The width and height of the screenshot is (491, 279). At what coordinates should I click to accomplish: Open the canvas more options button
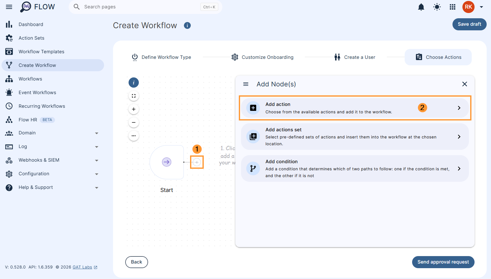[x=134, y=136]
